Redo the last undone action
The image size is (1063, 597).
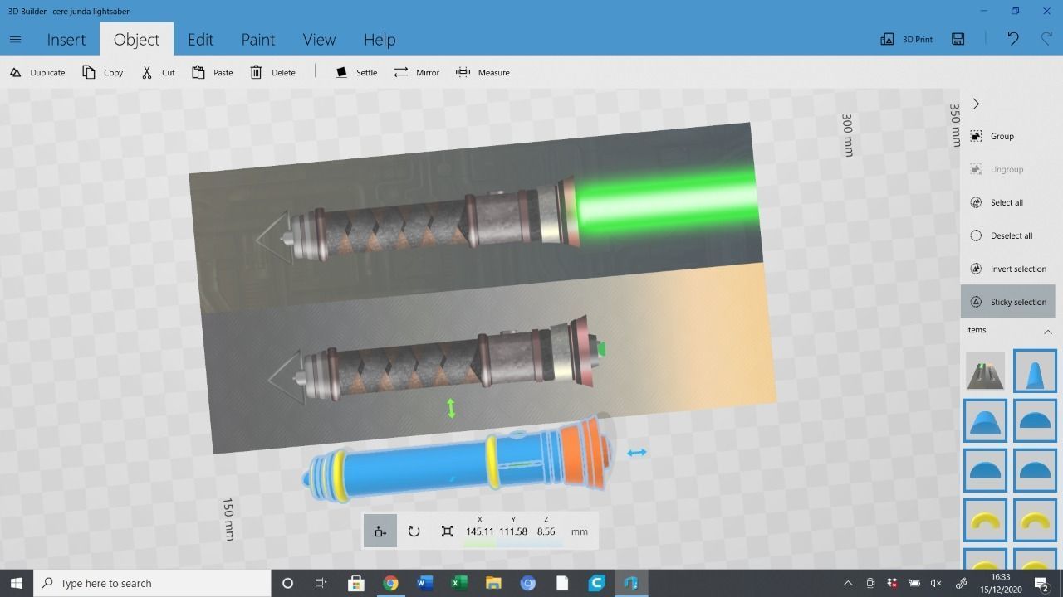pyautogui.click(x=1046, y=39)
